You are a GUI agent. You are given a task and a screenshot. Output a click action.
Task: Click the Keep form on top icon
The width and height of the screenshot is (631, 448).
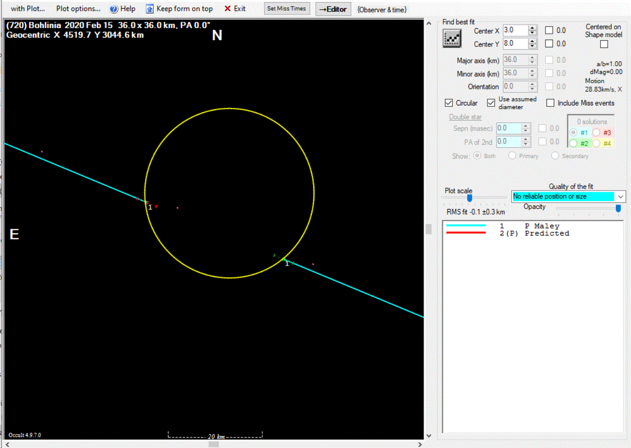coord(150,9)
